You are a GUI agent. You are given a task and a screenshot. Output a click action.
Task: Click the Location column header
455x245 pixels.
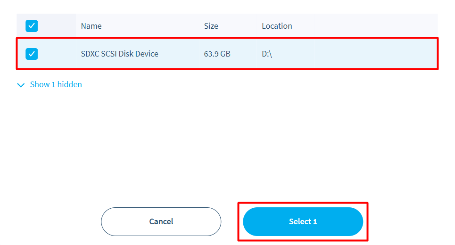(277, 26)
